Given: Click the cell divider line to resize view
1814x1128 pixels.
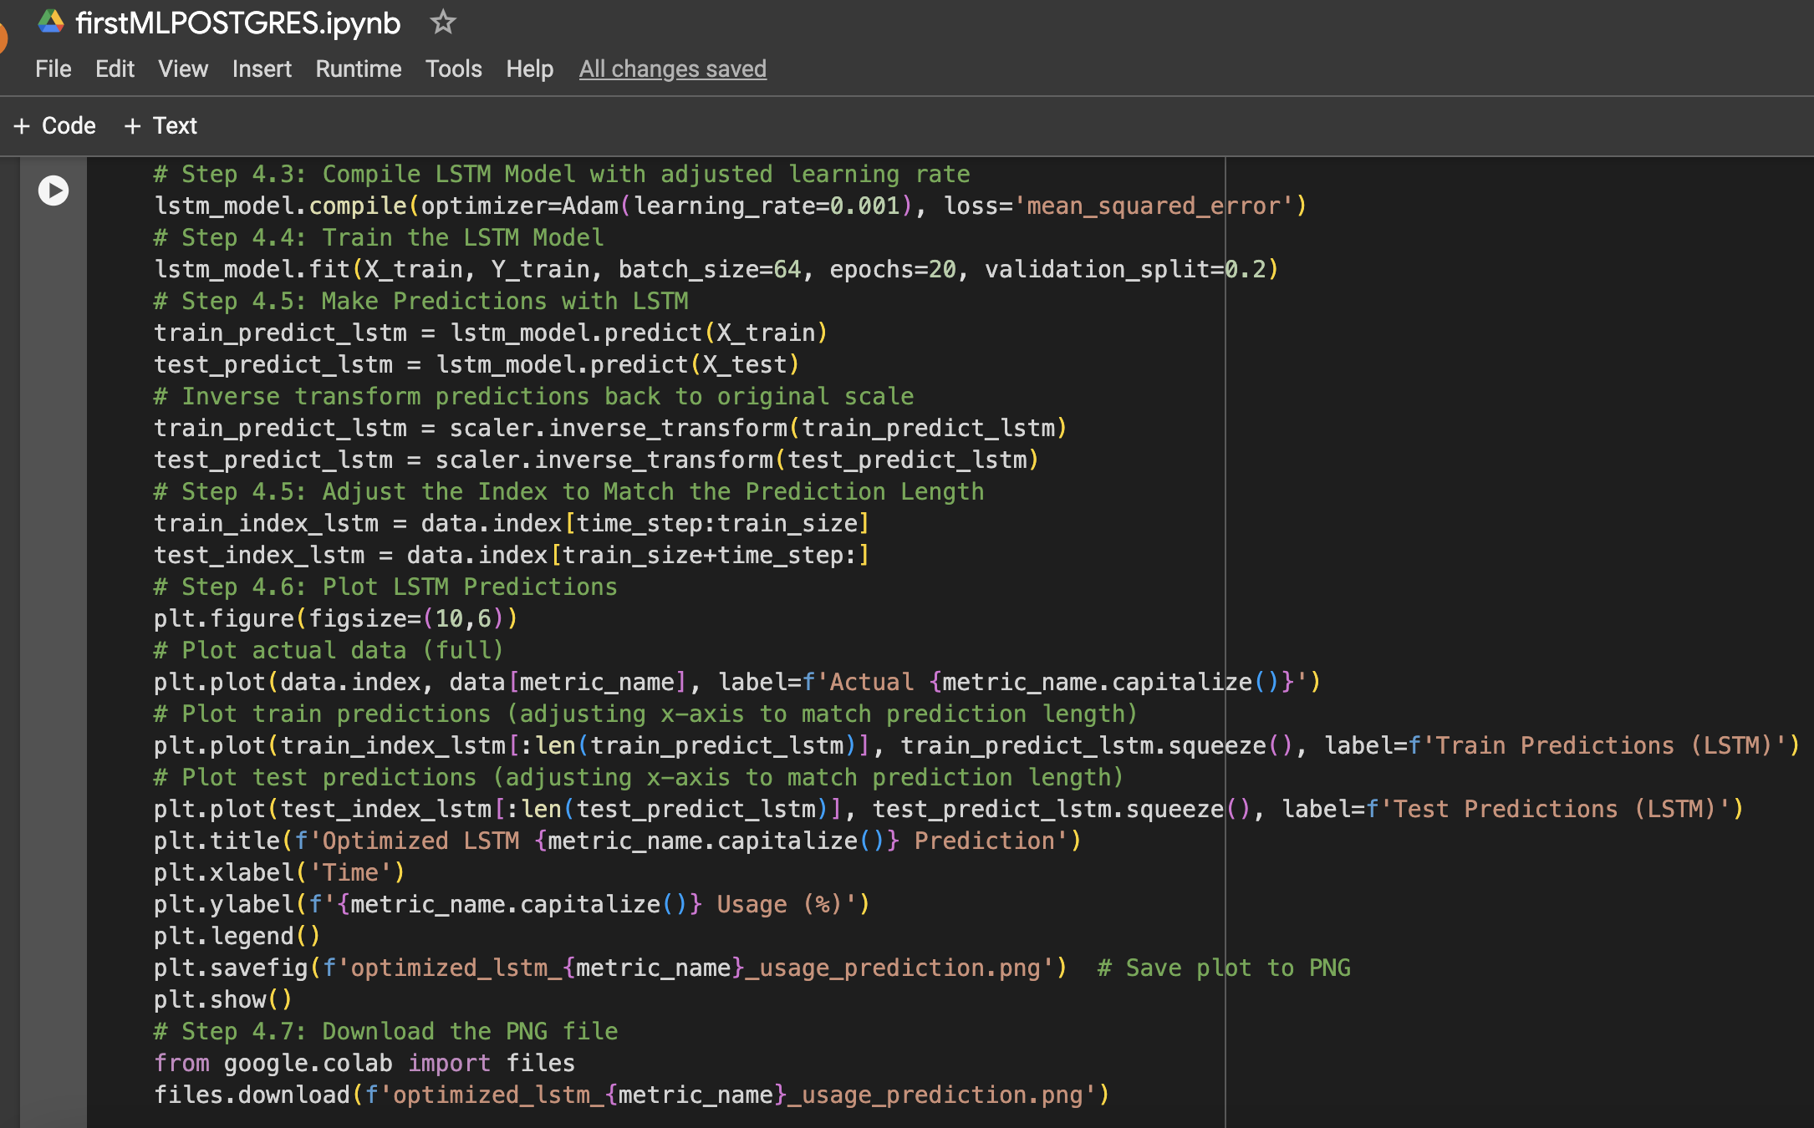Looking at the screenshot, I should (1225, 585).
